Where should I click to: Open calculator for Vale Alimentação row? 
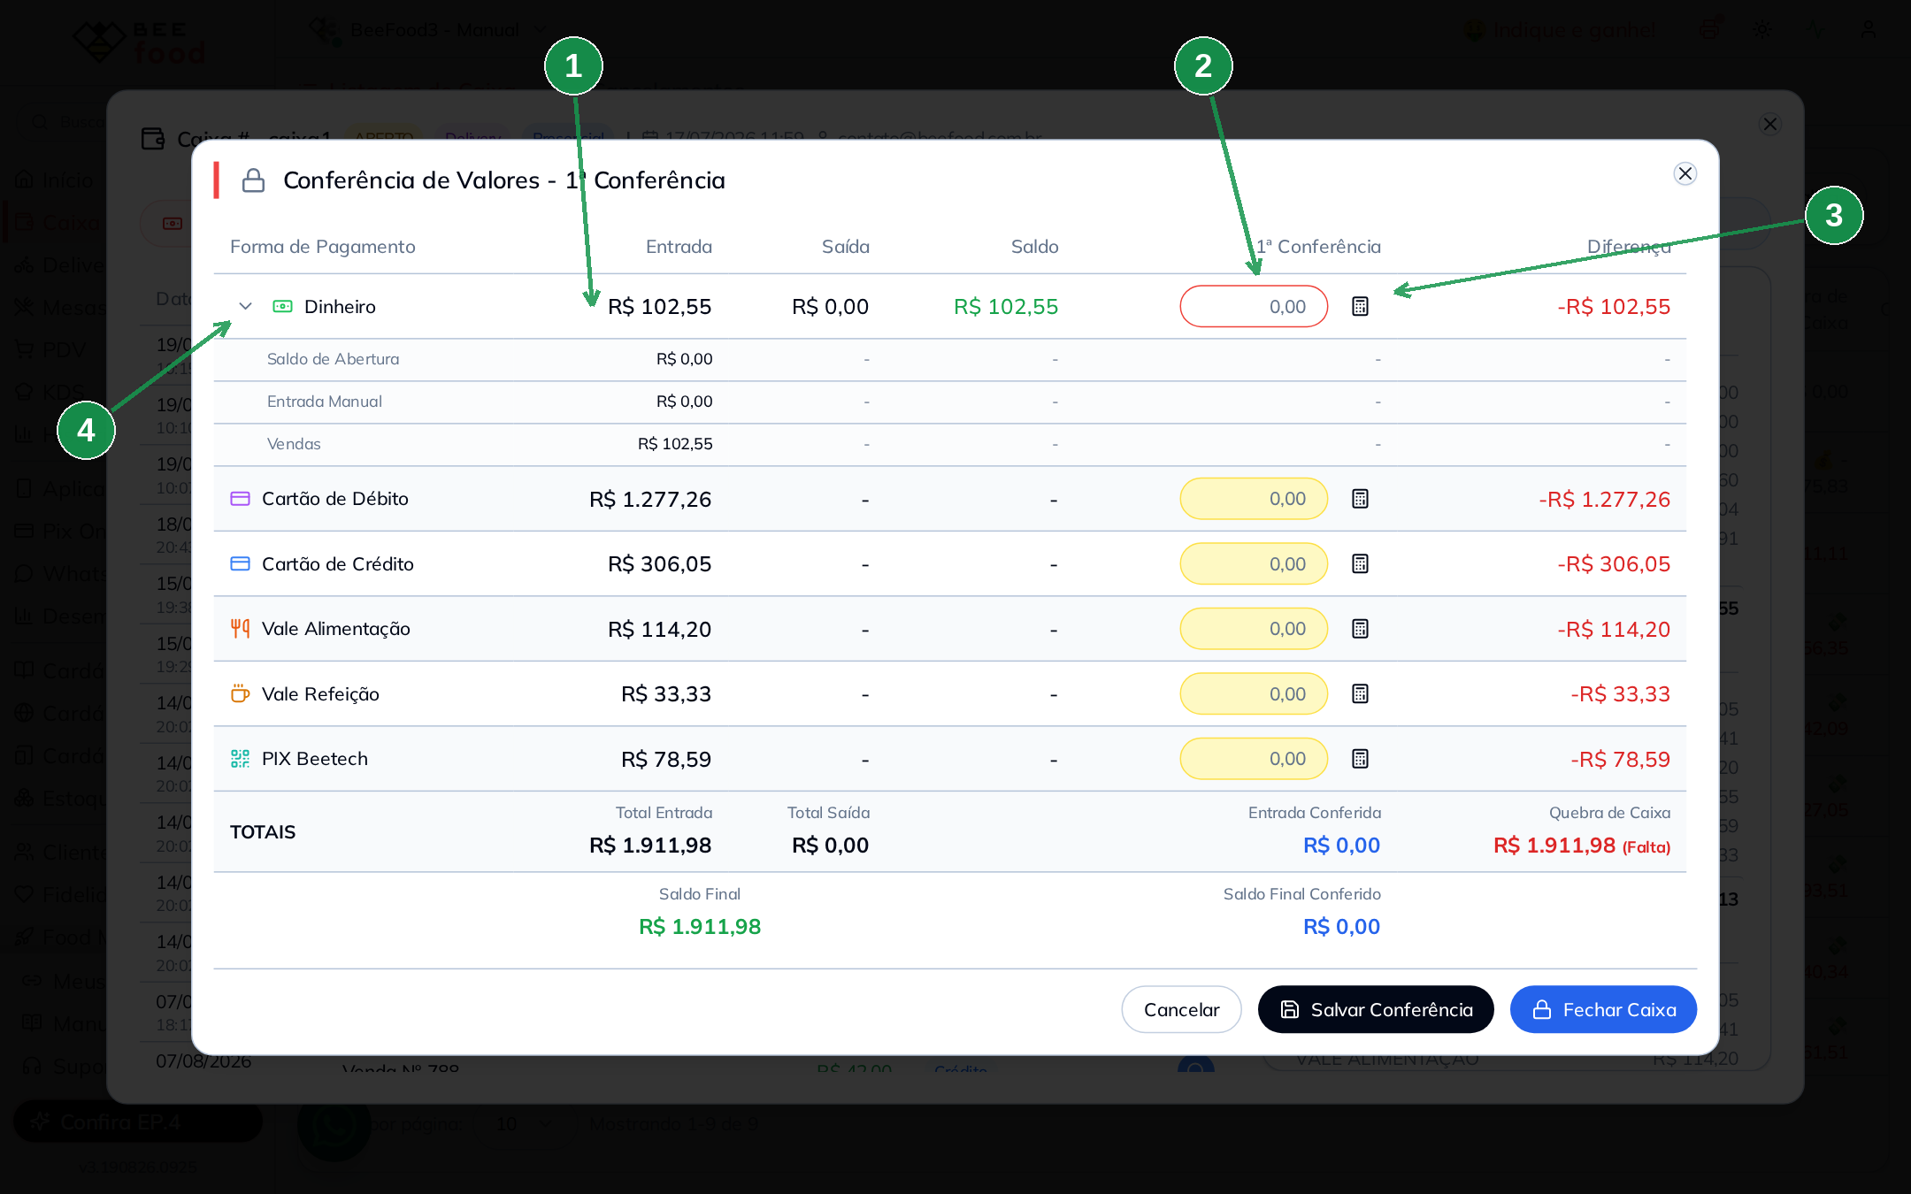tap(1360, 629)
